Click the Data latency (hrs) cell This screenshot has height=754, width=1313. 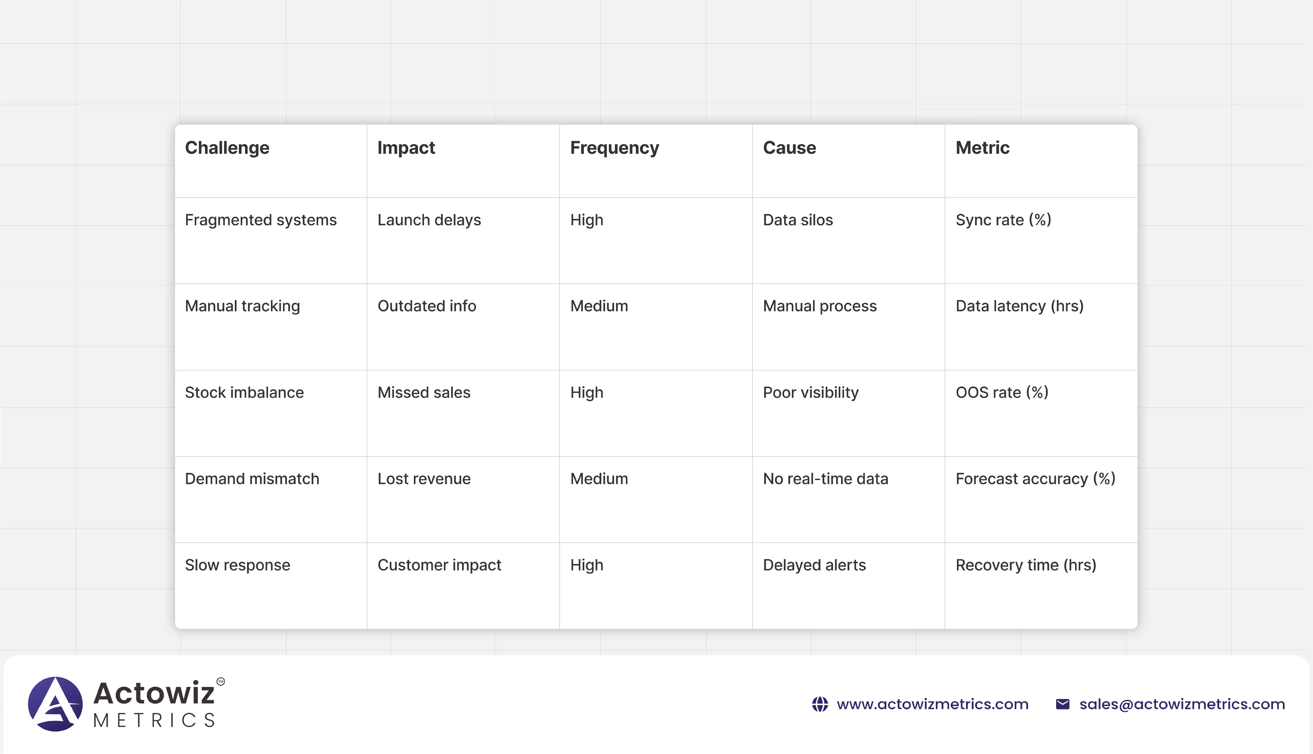pos(1019,306)
